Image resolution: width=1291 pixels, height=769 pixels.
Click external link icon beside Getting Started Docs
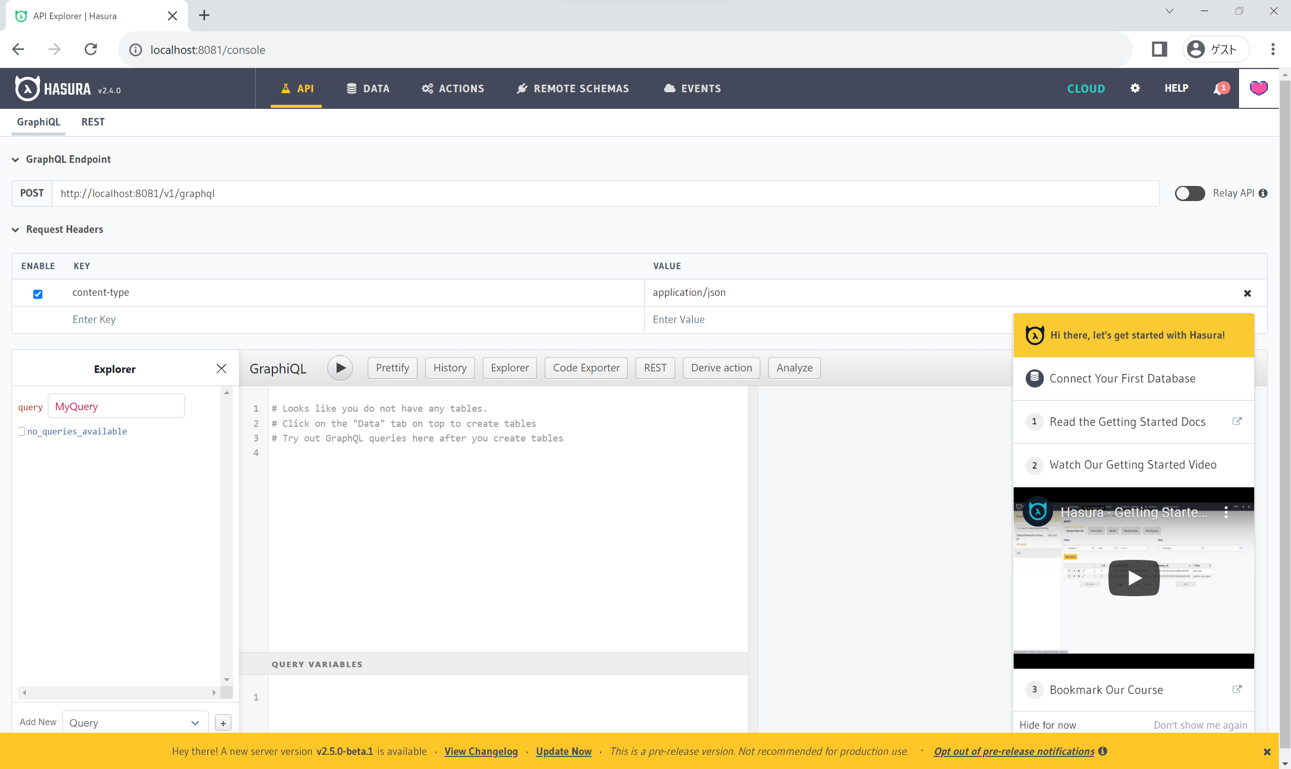pos(1237,421)
